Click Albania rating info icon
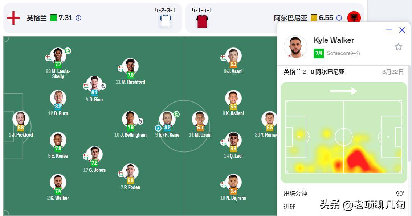 coord(339,18)
